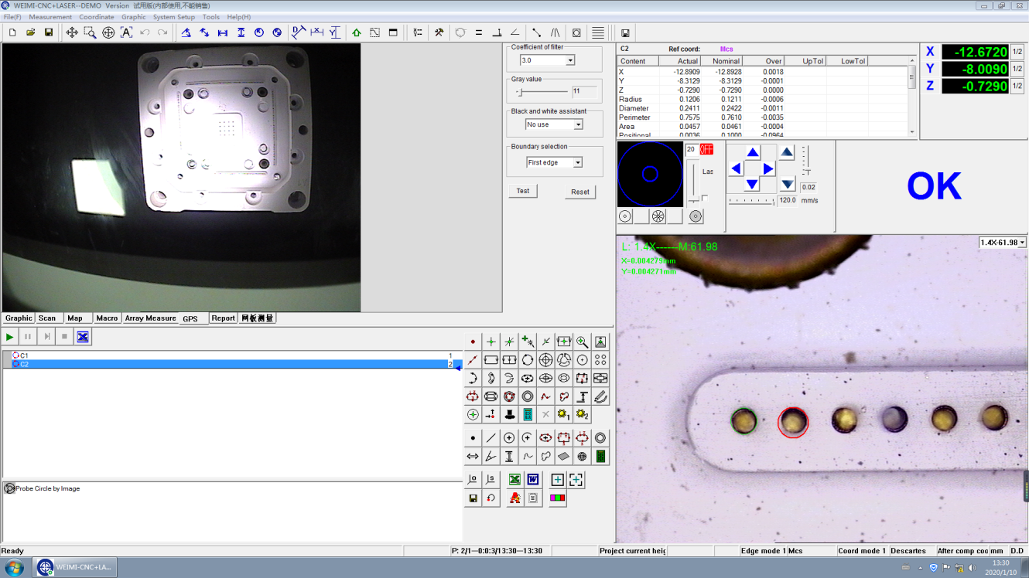Select the magnifier focus-point tool icon
This screenshot has width=1029, height=578.
pos(582,342)
